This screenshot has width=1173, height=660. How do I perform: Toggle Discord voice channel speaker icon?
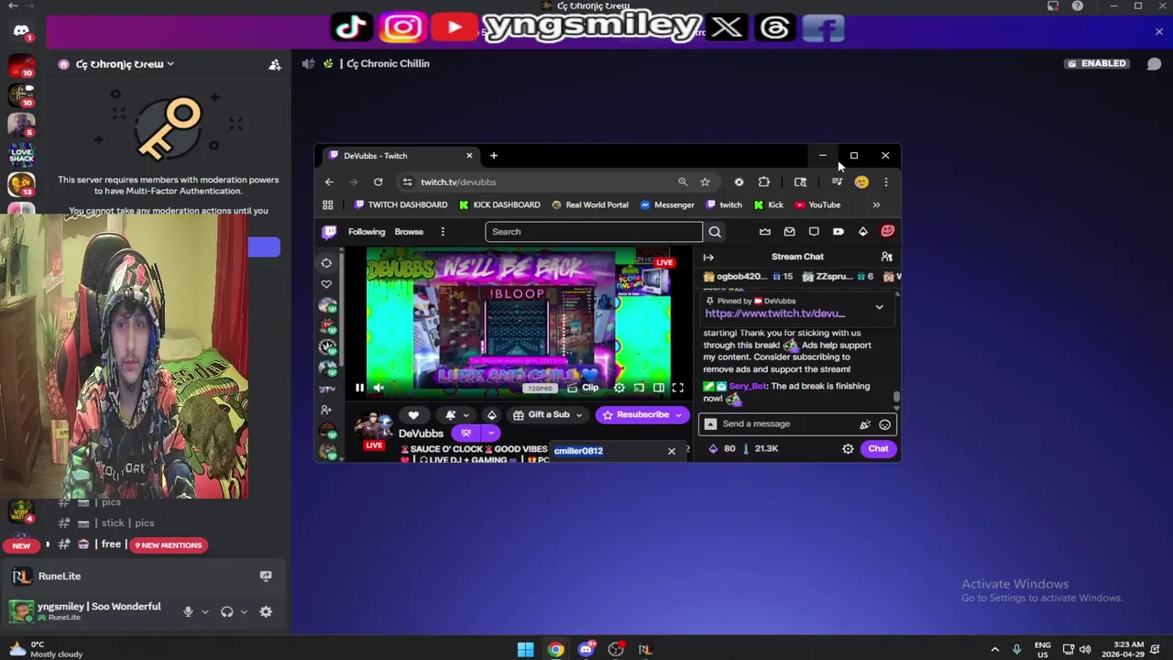308,63
